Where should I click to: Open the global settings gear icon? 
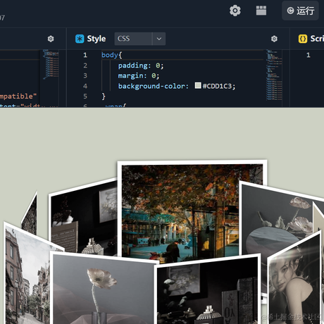pyautogui.click(x=235, y=11)
